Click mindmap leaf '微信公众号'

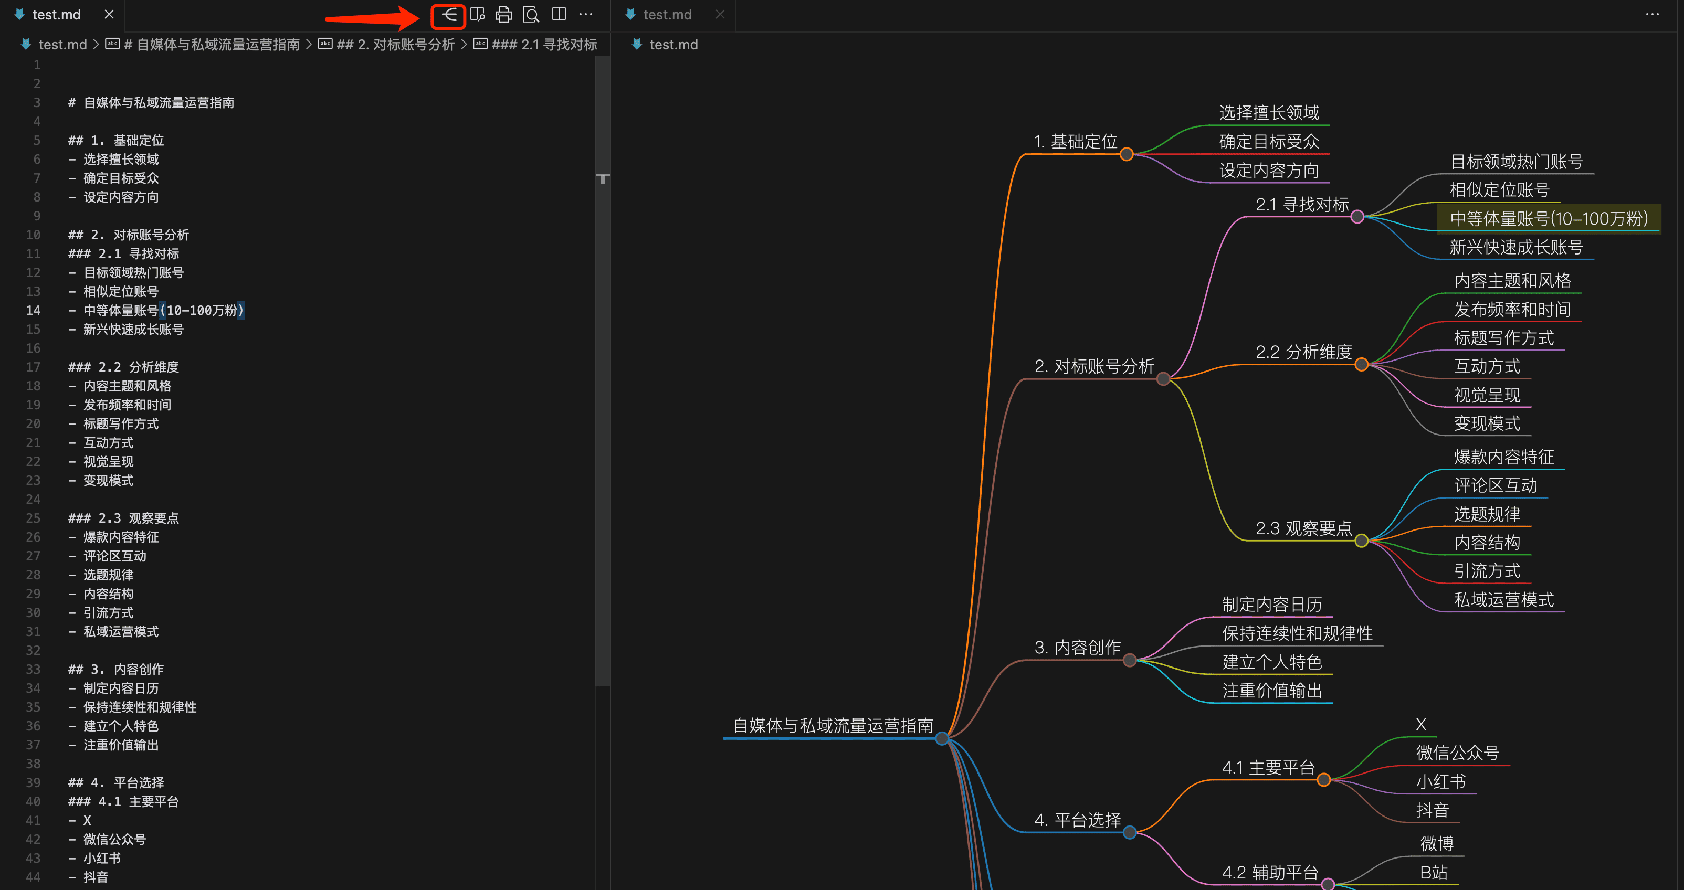click(x=1457, y=753)
